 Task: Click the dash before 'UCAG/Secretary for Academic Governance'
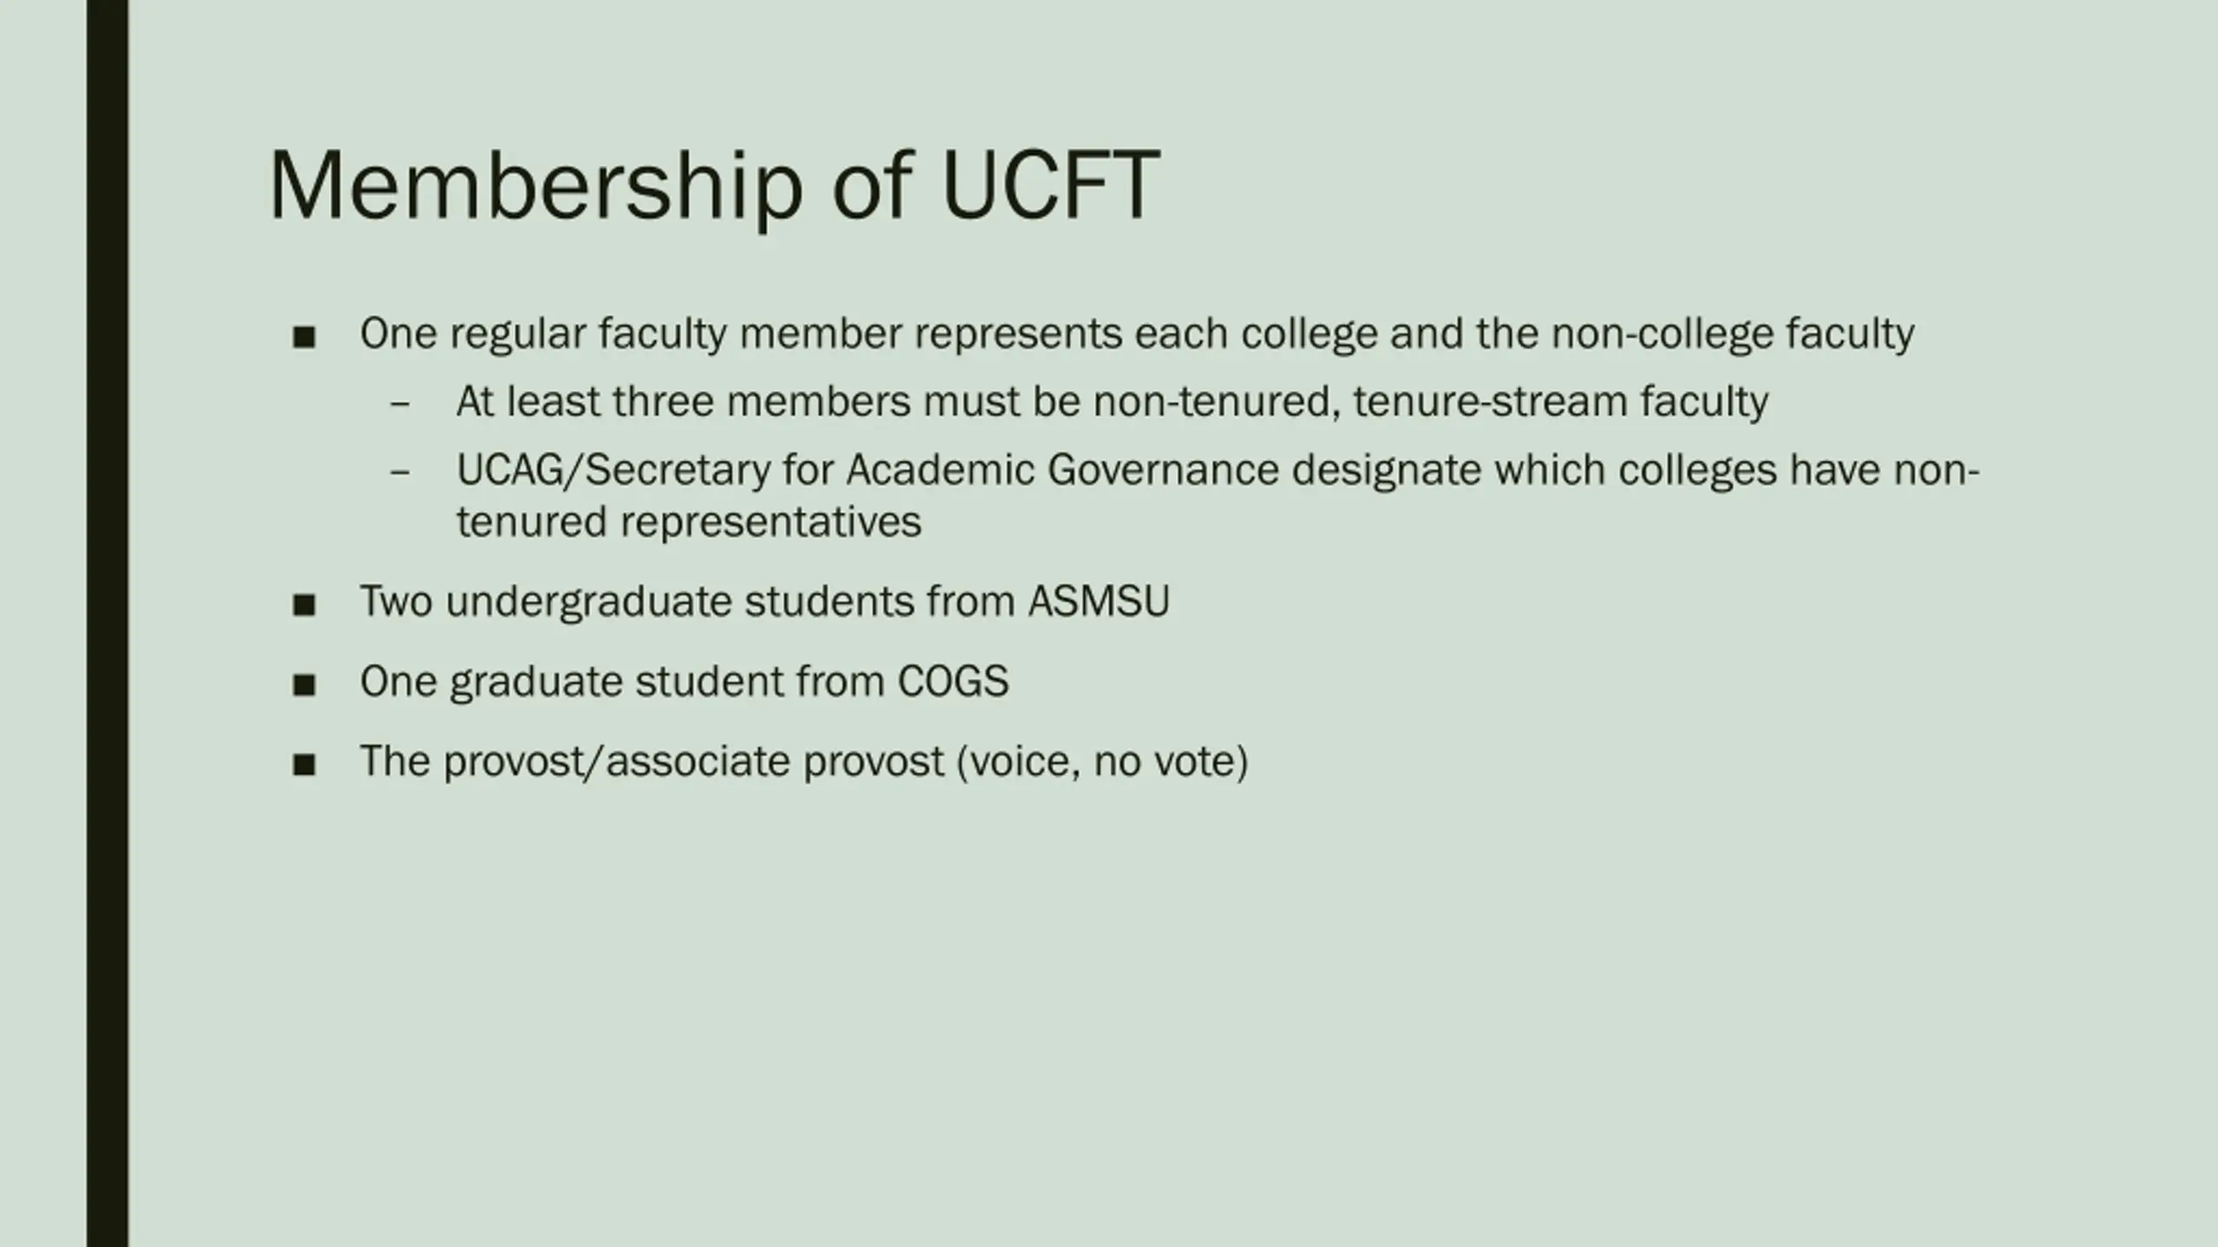(399, 473)
